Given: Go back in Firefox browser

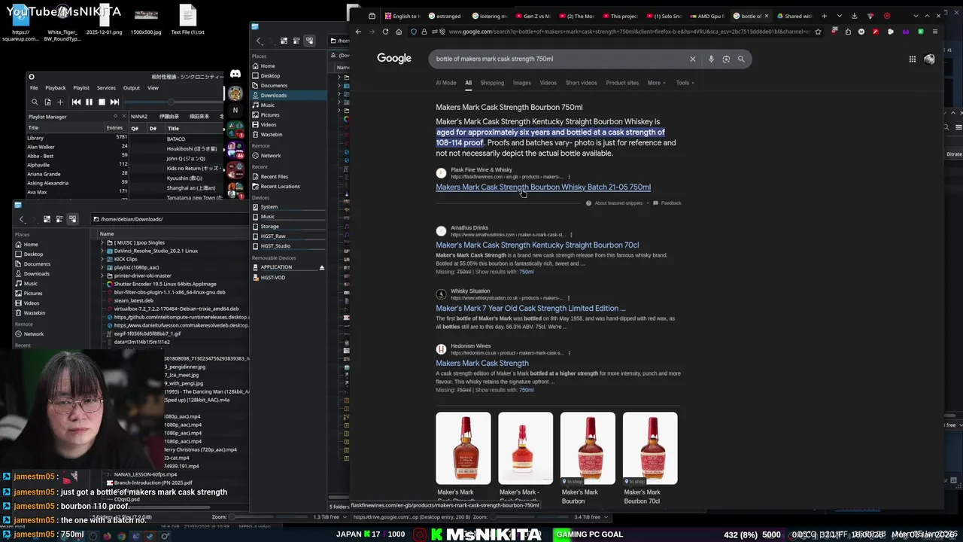Looking at the screenshot, I should (x=358, y=32).
